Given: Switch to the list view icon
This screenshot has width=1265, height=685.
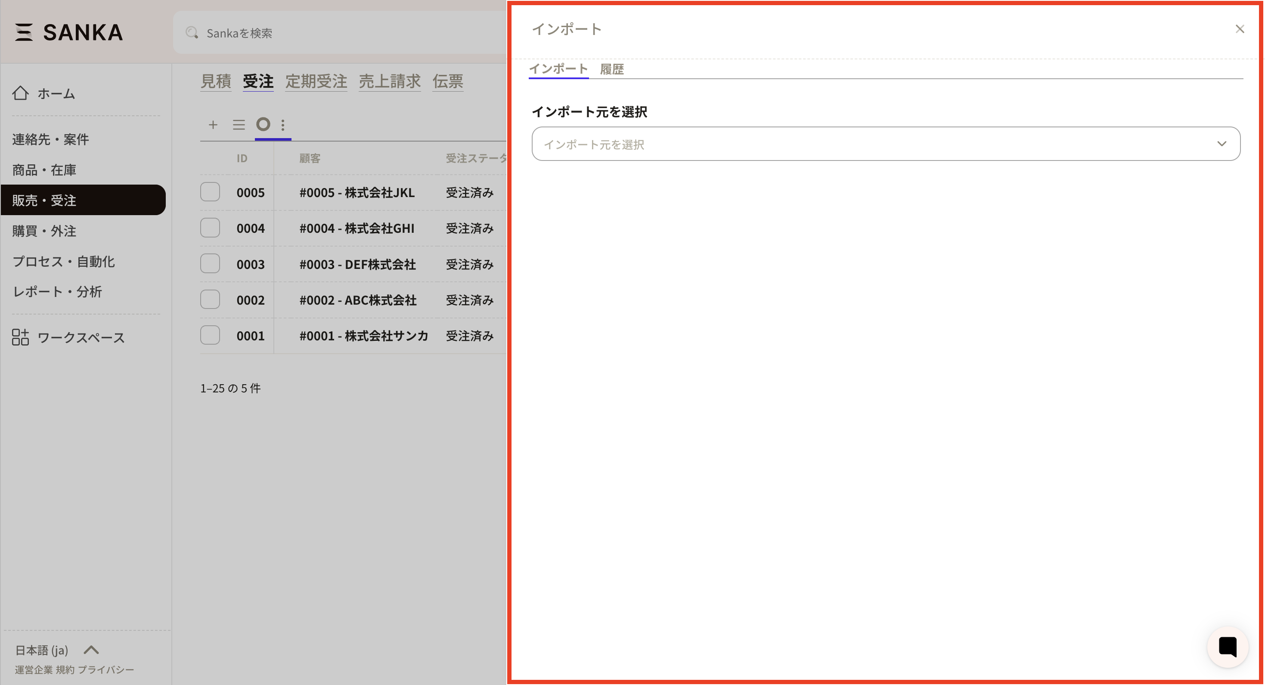Looking at the screenshot, I should (239, 125).
